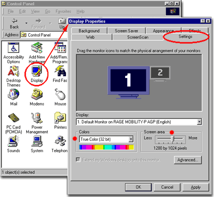
Task: Open the Modems icon
Action: [x=37, y=97]
